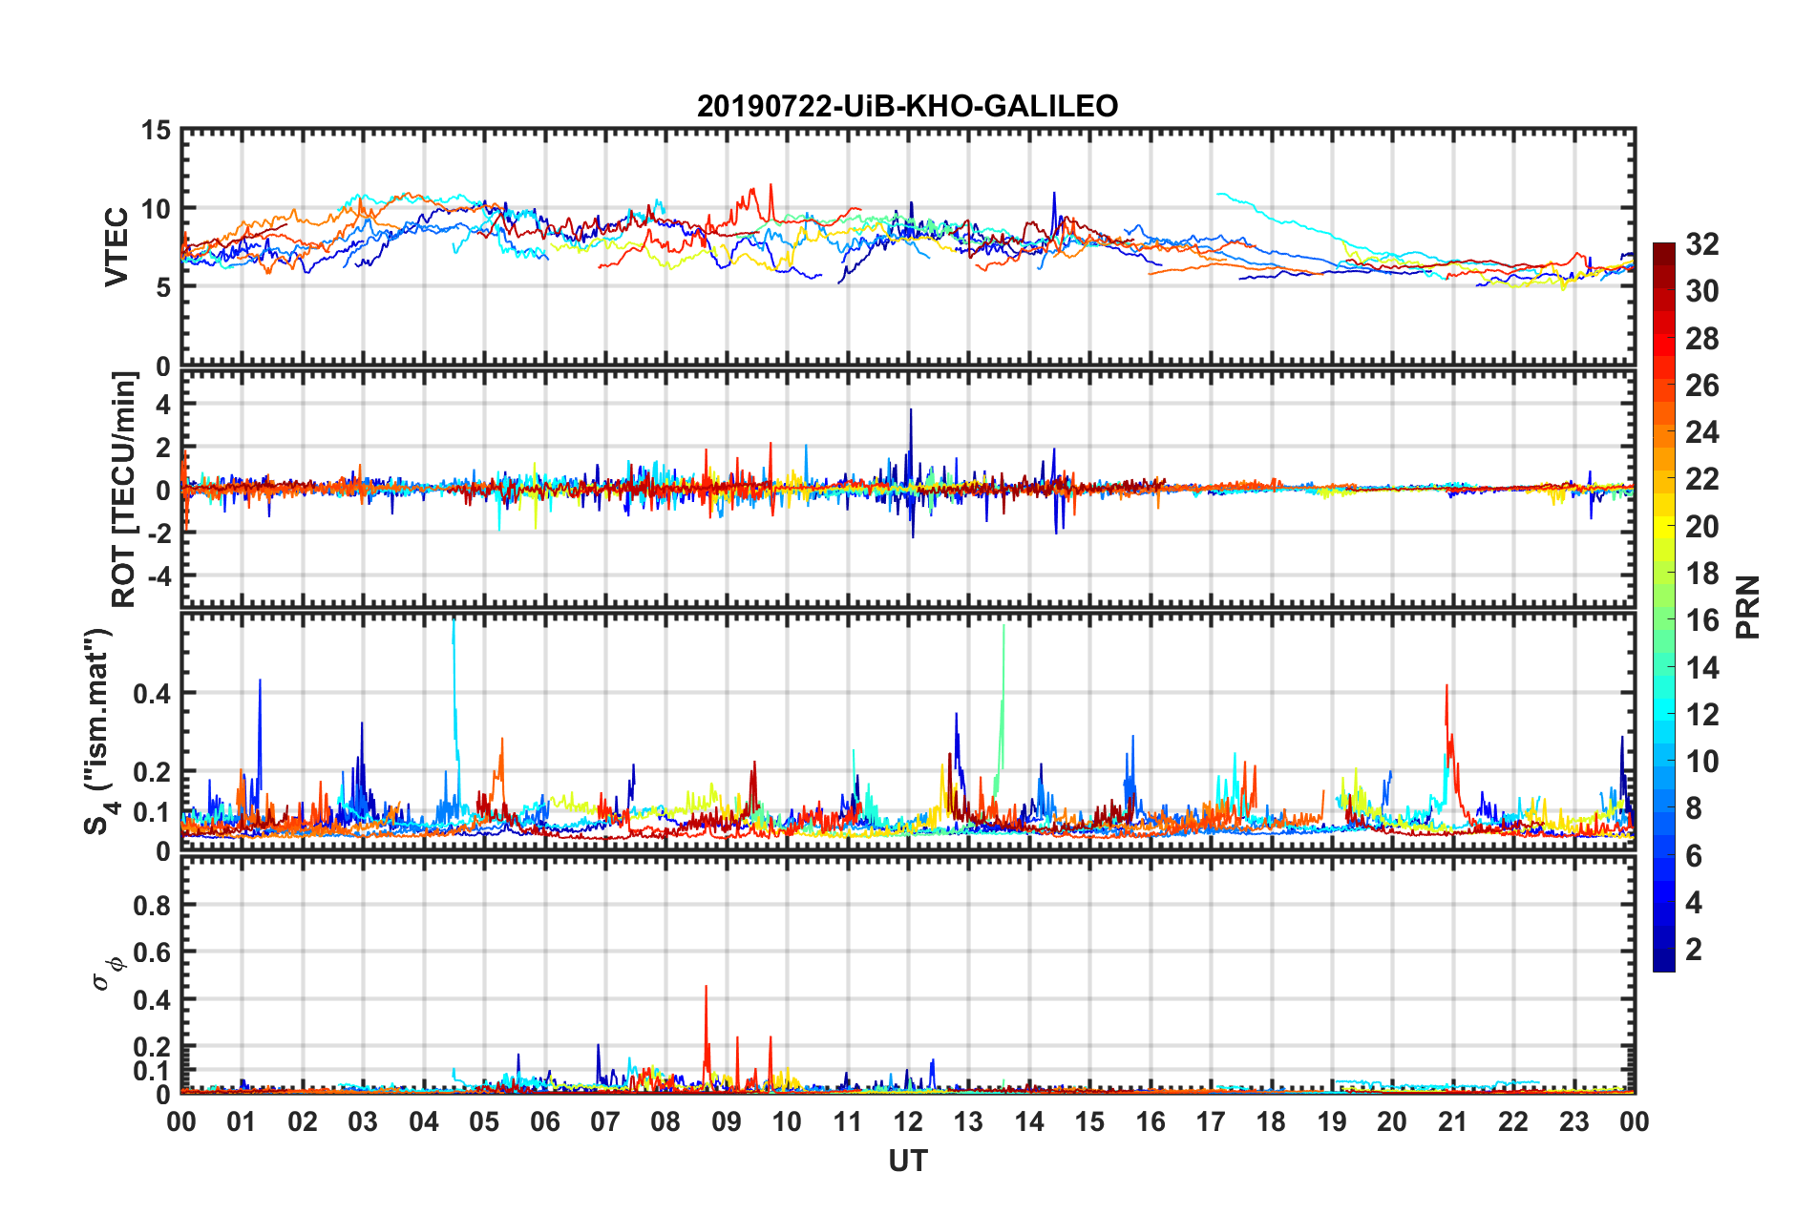The width and height of the screenshot is (1816, 1214).
Task: Click x-axis tick label 15
Action: tap(1089, 1121)
